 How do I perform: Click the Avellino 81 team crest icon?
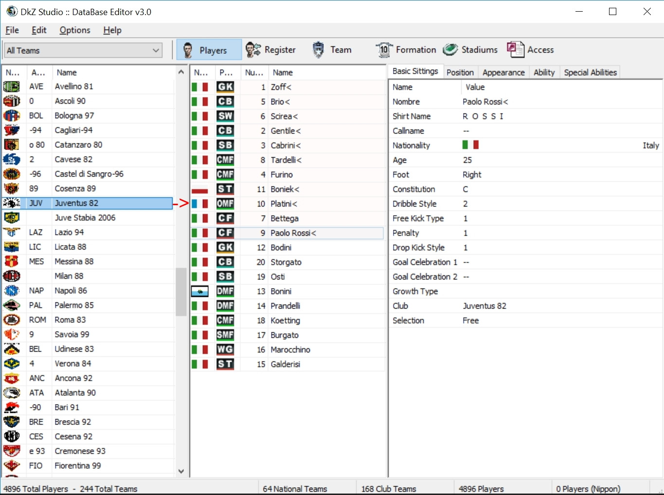[x=12, y=87]
